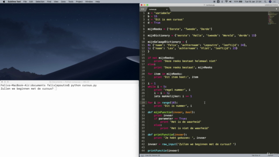The image size is (279, 157).
Task: Zoom the Sublime Text window green button
Action: coord(147,5)
